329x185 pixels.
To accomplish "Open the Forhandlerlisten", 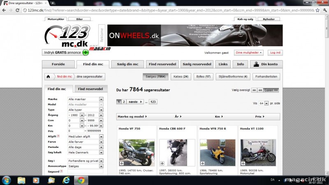I will coord(266,77).
